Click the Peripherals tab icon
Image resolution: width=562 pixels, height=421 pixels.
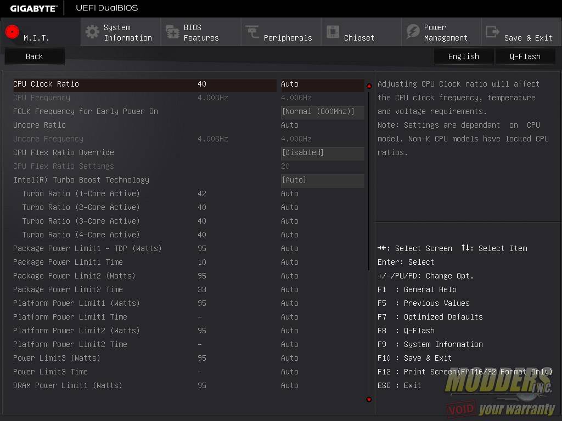tap(252, 32)
